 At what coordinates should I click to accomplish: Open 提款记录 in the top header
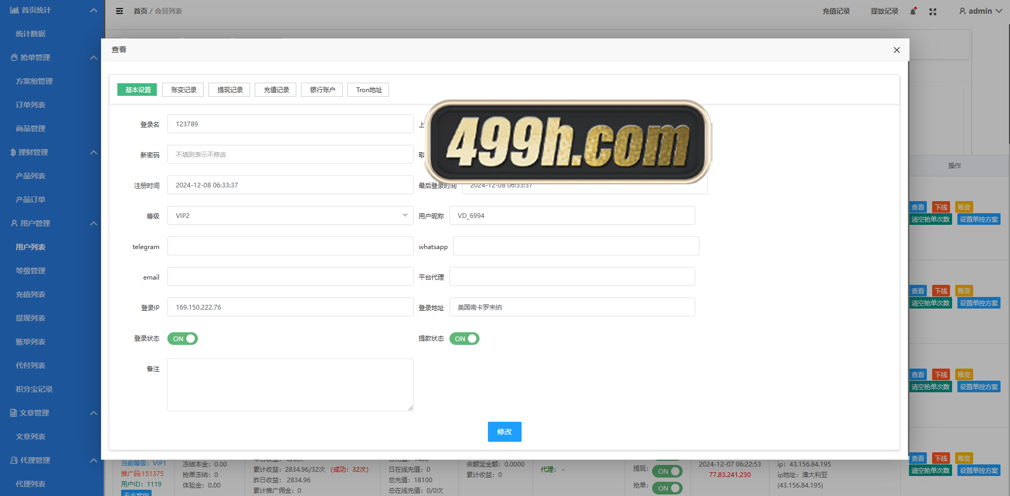click(885, 11)
